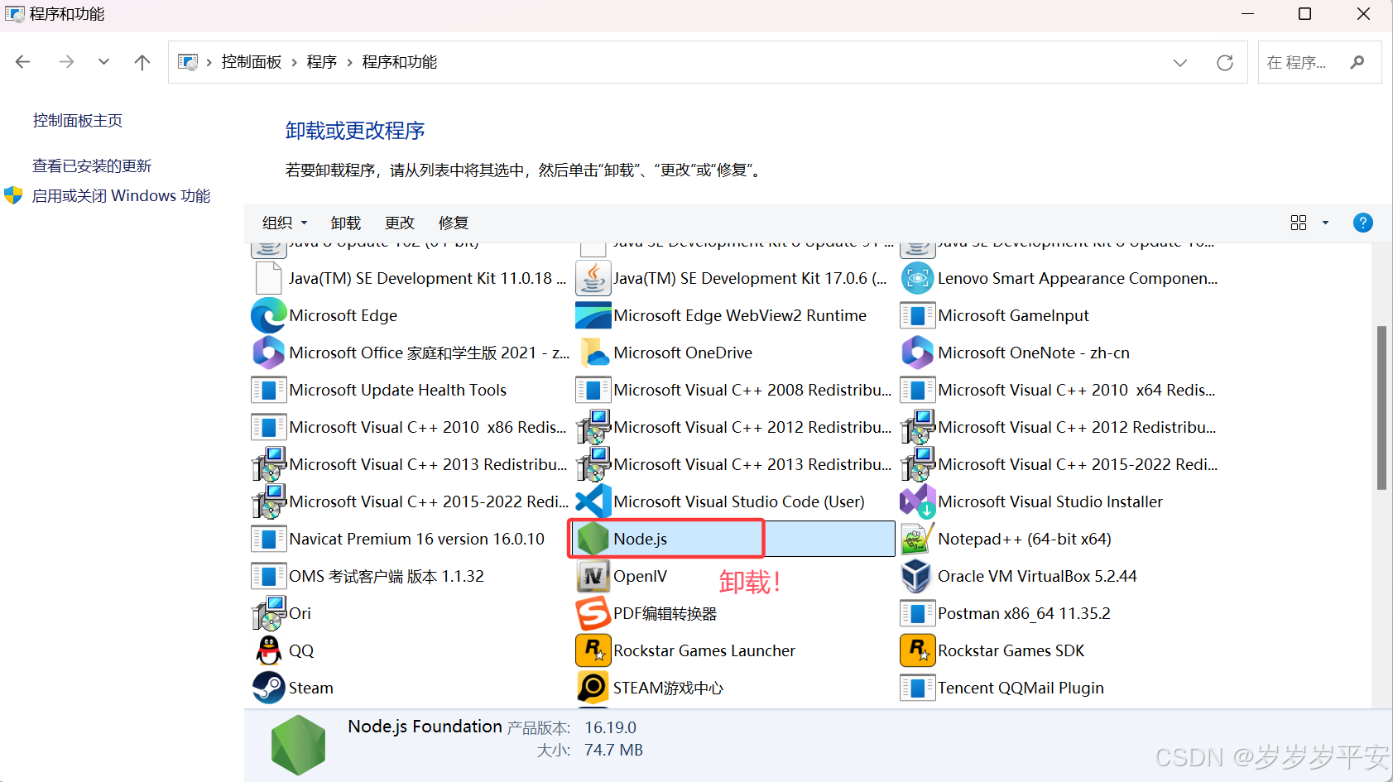Open the 控制面板主页 link

coord(78,121)
